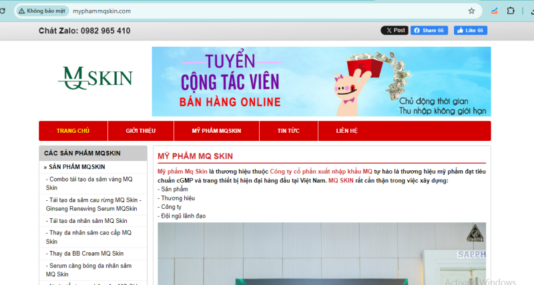Follow the red 'Mỹ phẩm Mq Skin' link
This screenshot has height=285, width=534.
(182, 172)
